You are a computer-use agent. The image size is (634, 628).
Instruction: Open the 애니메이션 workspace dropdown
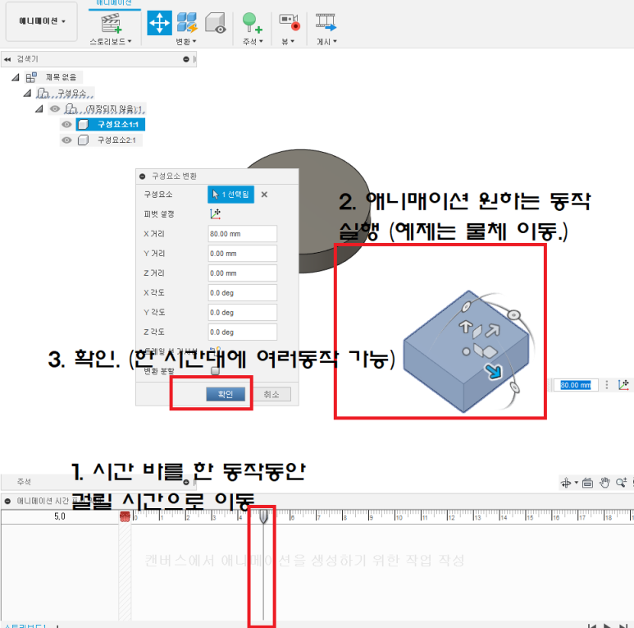point(42,21)
